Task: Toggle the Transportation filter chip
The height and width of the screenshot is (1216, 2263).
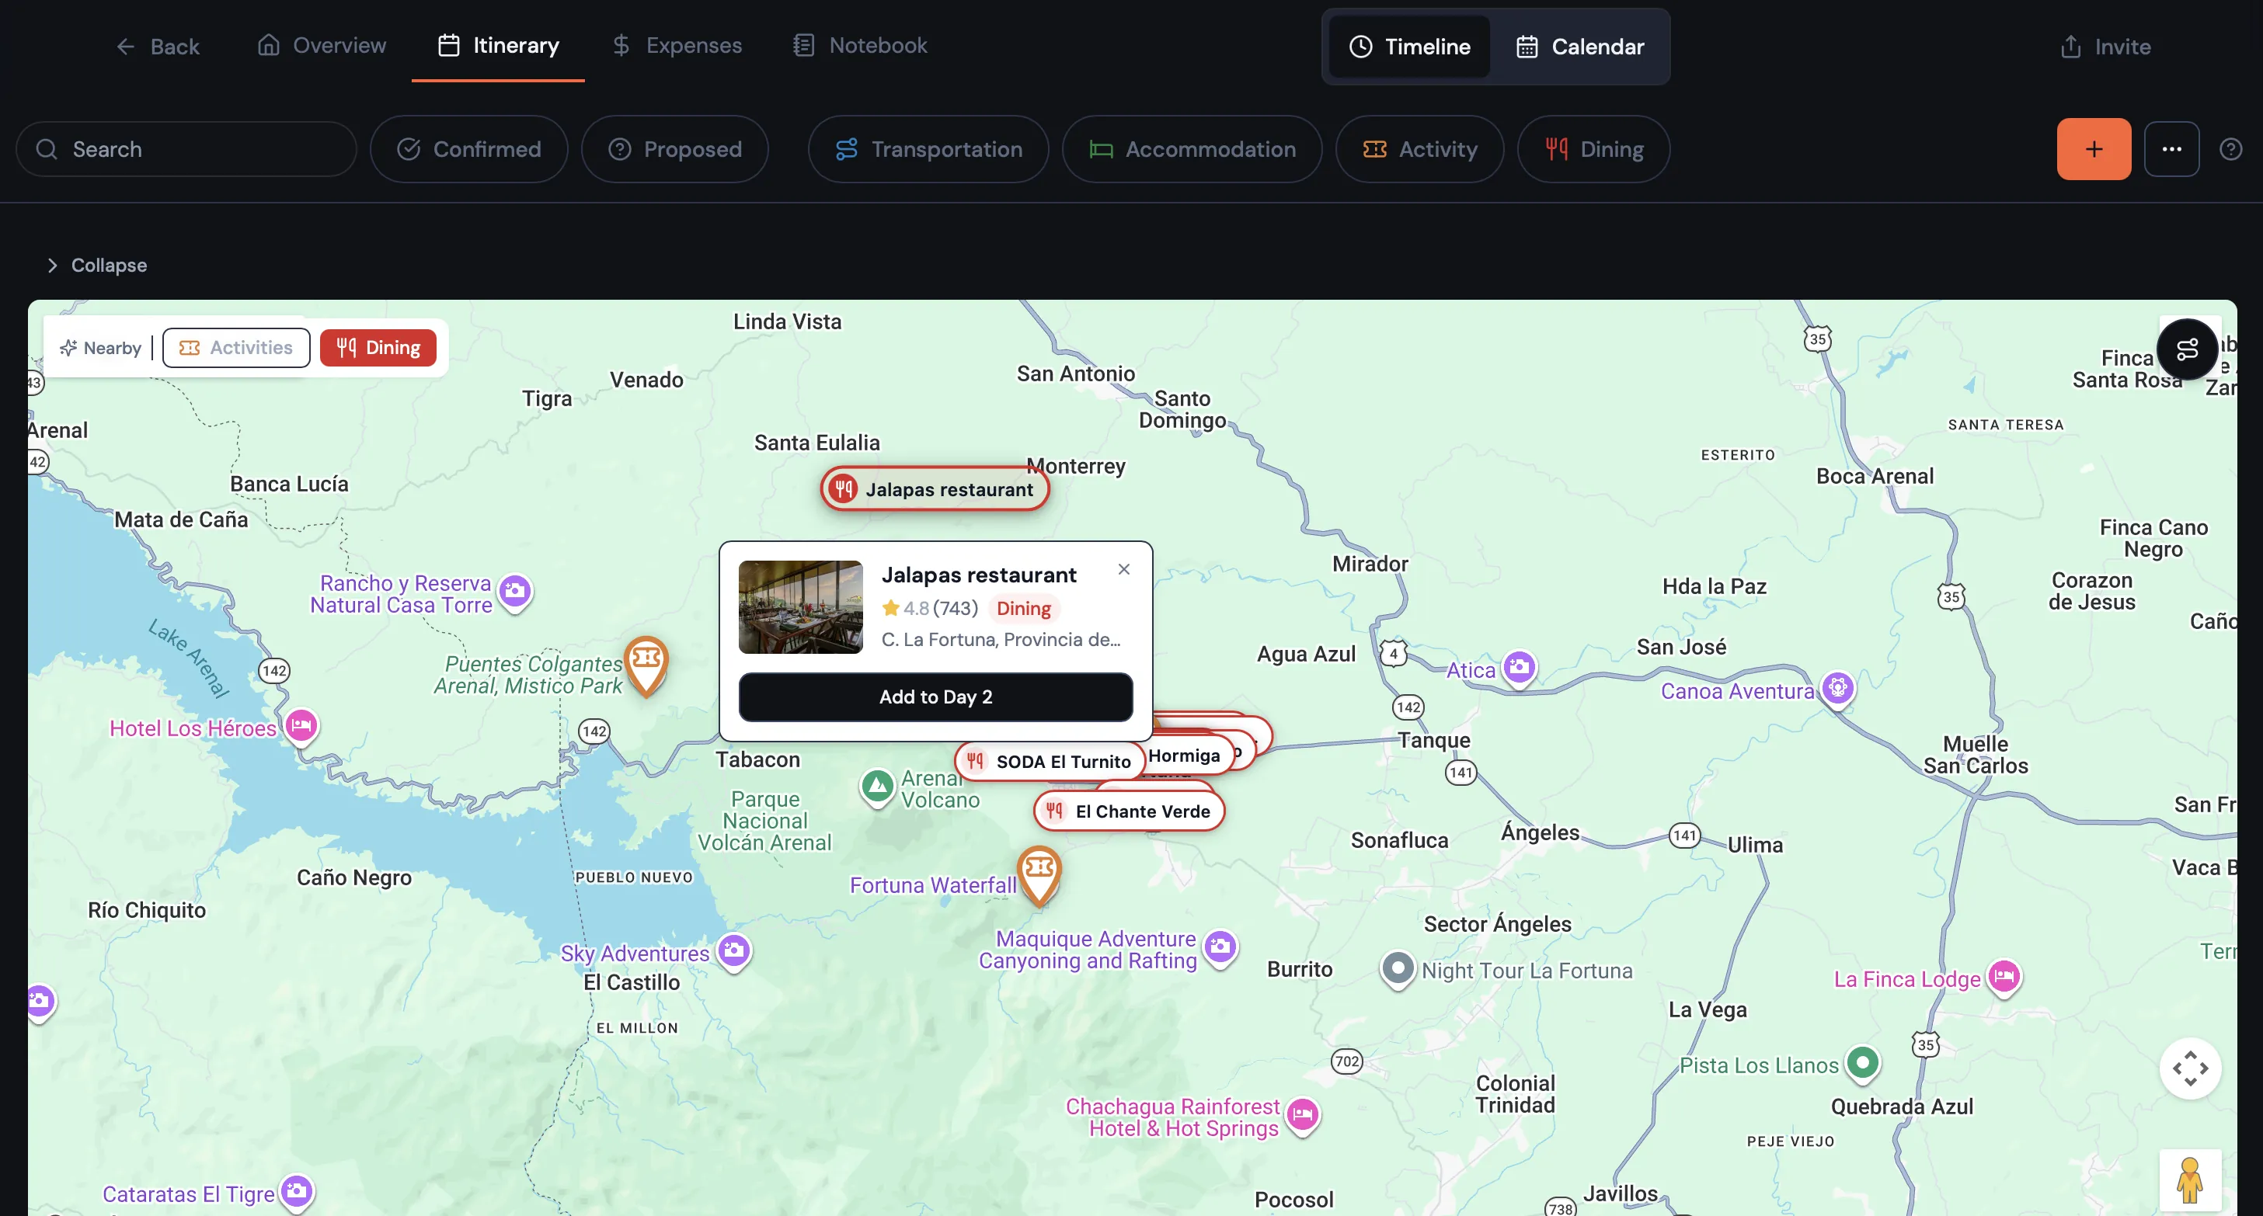Action: tap(928, 149)
